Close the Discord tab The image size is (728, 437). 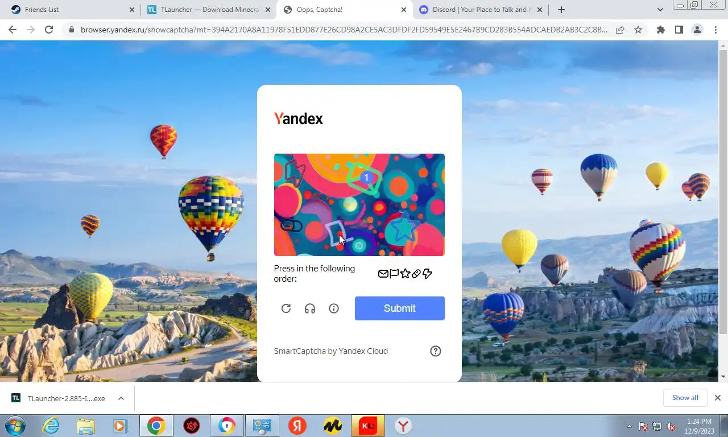[x=540, y=10]
